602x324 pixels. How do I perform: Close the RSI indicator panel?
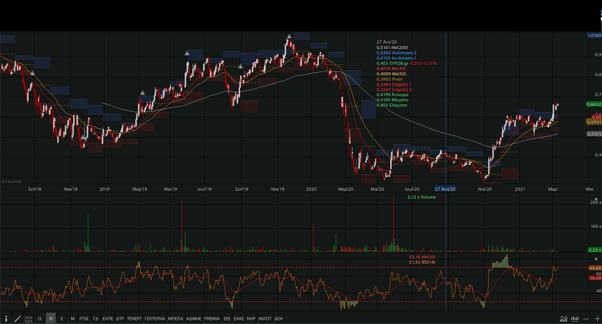[x=596, y=258]
